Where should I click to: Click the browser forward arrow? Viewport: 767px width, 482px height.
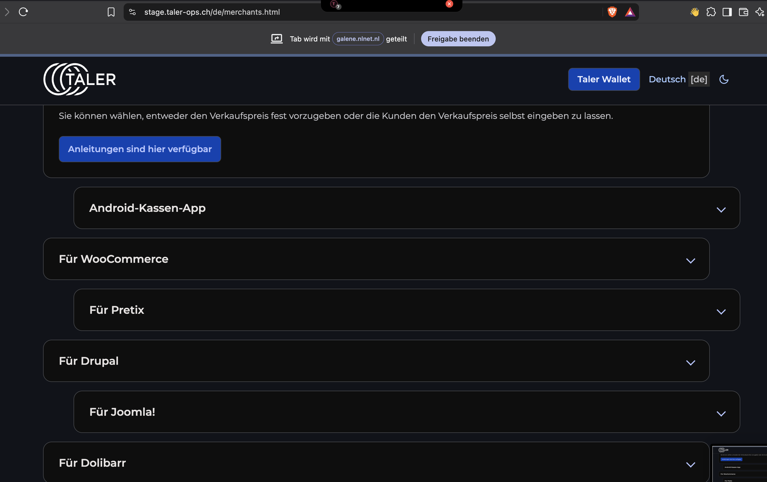[x=7, y=12]
